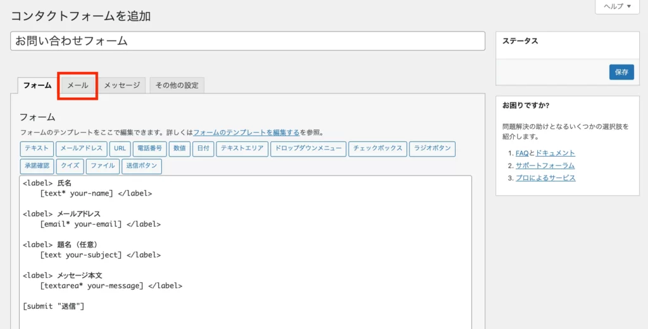The width and height of the screenshot is (648, 329).
Task: Click the [textarea* your-message] line
Action: [111, 285]
